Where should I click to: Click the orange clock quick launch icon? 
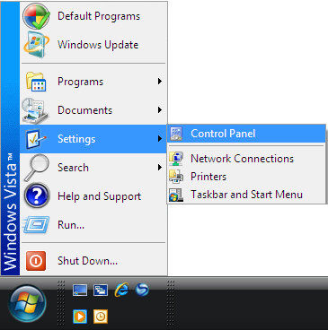pos(101,317)
